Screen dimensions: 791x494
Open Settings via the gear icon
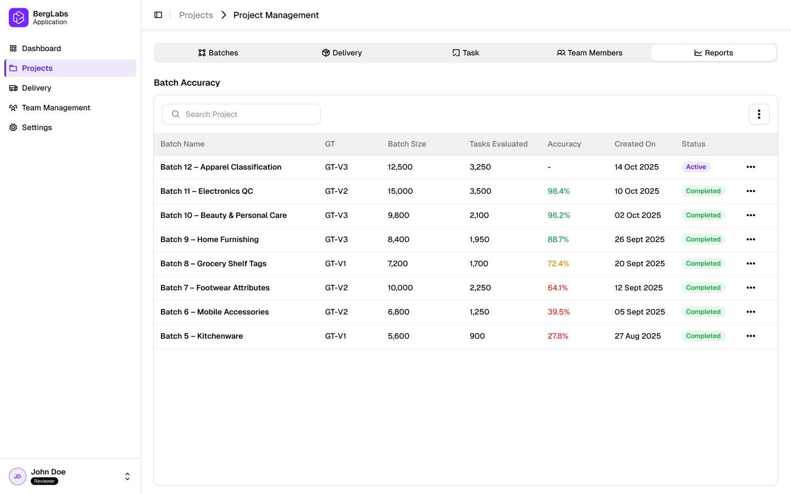coord(13,127)
